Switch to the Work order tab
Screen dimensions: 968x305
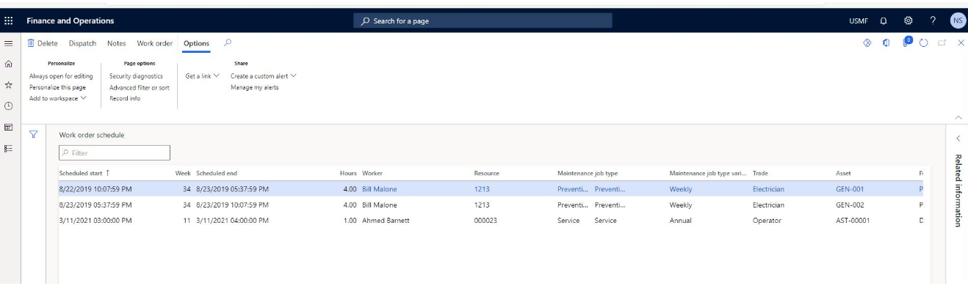(x=154, y=43)
